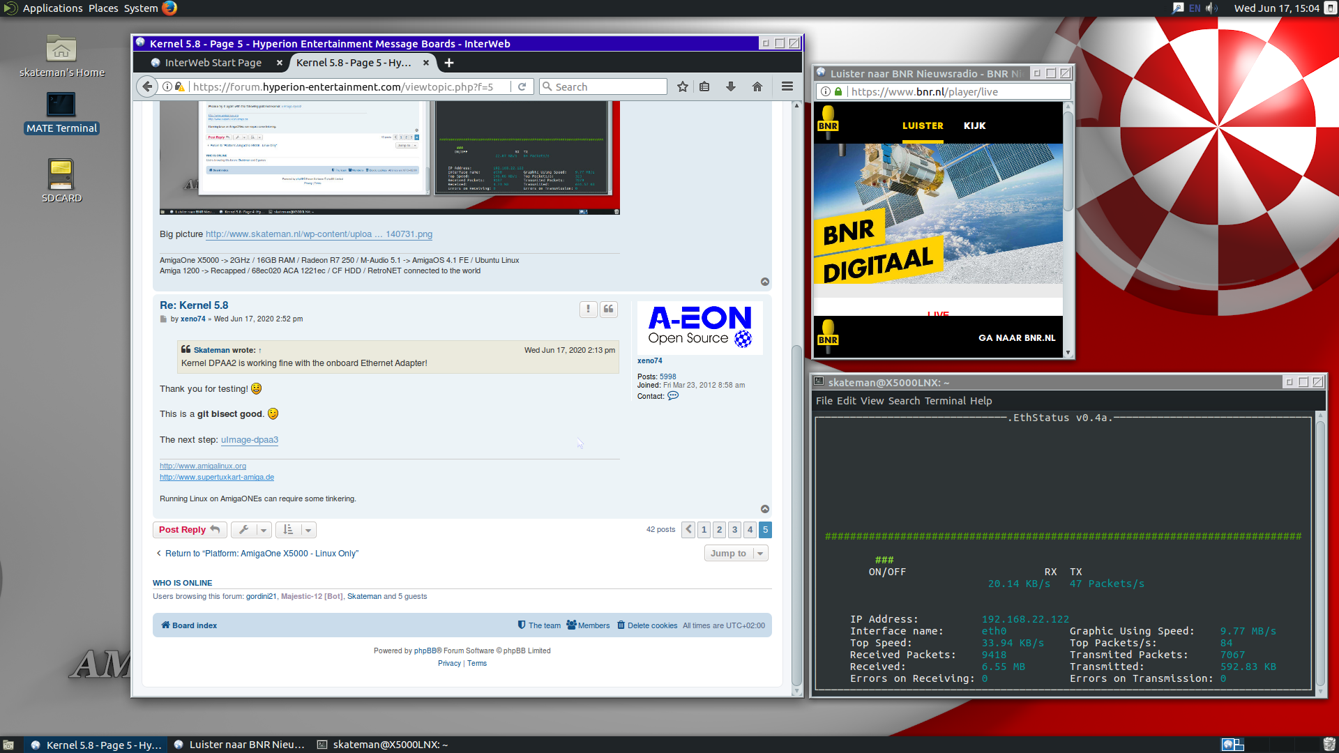Open the www.amigalinux.org signature link
Image resolution: width=1339 pixels, height=753 pixels.
203,466
